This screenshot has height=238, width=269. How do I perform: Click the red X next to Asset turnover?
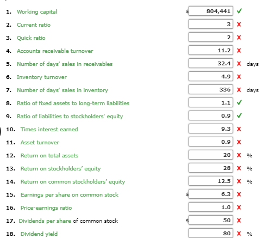coord(239,142)
